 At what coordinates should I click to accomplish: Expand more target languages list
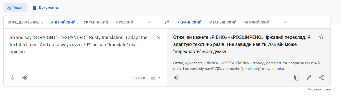286,22
